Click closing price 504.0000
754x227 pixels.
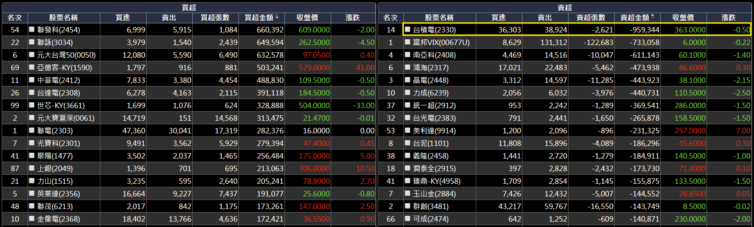click(x=314, y=105)
